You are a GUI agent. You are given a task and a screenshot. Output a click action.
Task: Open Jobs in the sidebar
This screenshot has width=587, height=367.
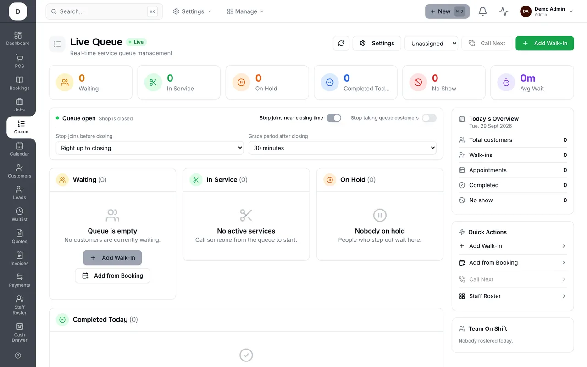[x=19, y=105]
